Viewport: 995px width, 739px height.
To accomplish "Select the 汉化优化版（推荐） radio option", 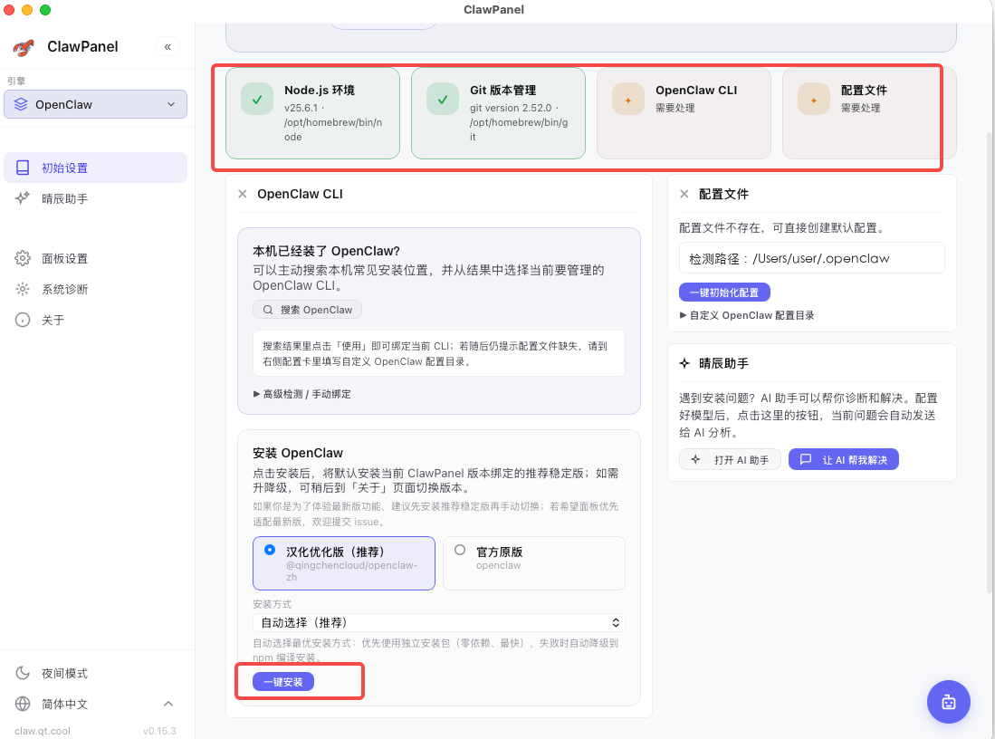I will point(344,563).
